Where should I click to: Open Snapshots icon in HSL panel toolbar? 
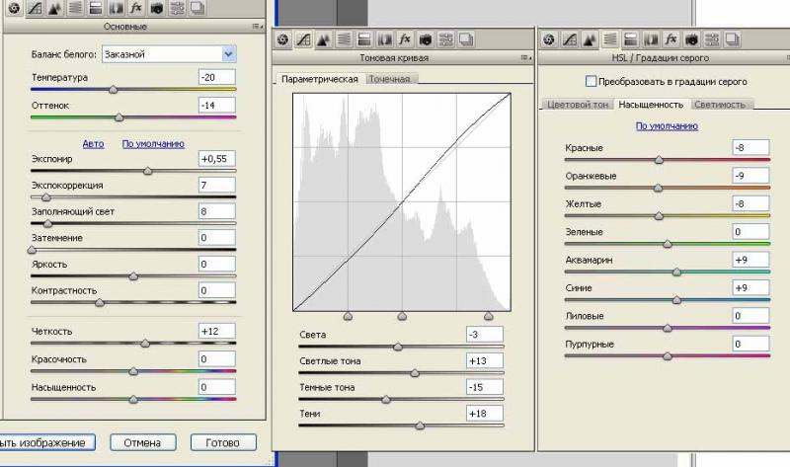[x=733, y=39]
